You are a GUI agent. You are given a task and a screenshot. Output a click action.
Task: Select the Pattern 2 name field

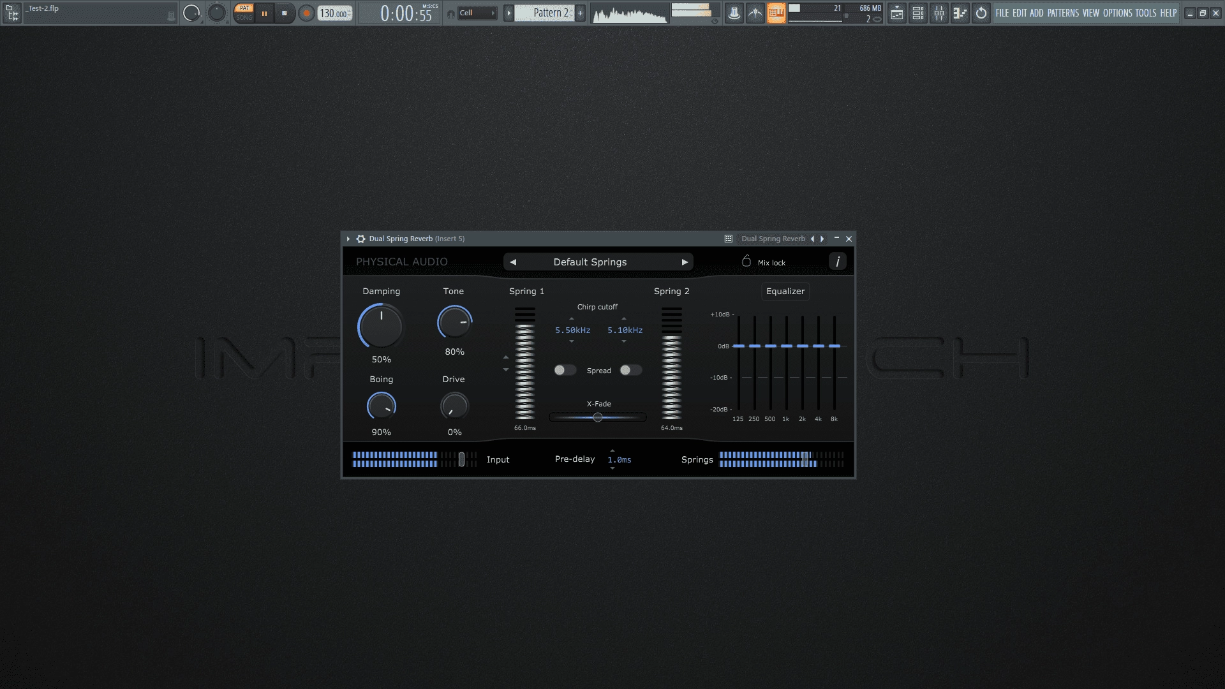click(544, 13)
